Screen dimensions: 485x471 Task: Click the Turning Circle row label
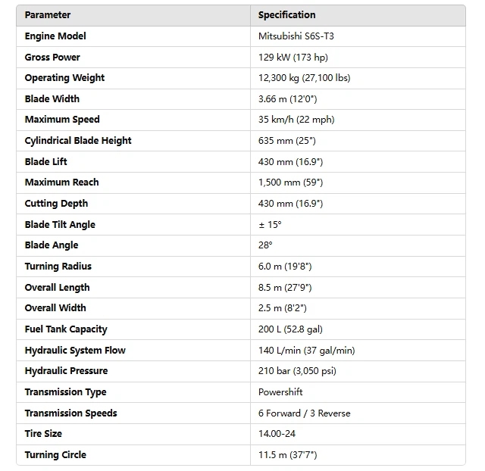pyautogui.click(x=55, y=455)
